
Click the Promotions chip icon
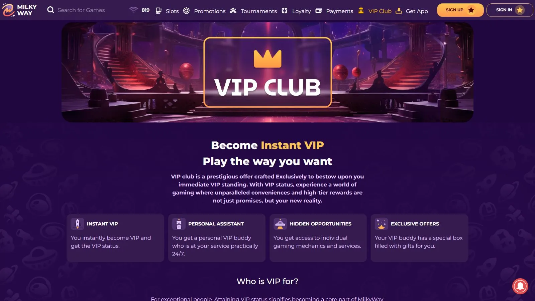(x=187, y=11)
